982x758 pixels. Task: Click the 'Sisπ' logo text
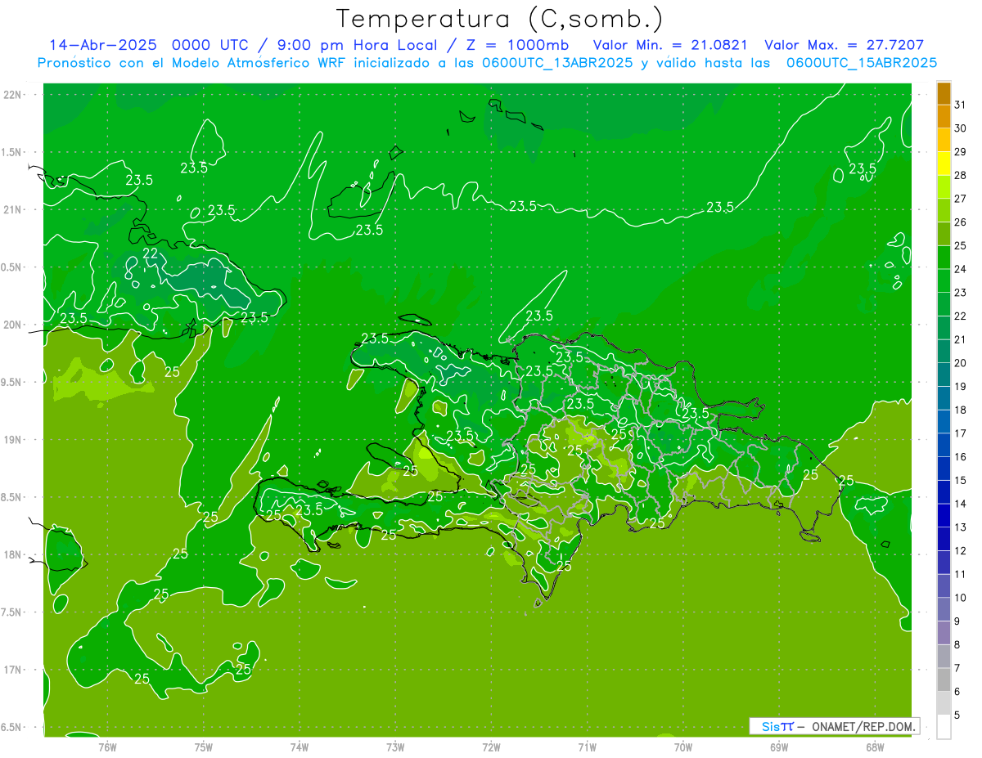click(777, 726)
